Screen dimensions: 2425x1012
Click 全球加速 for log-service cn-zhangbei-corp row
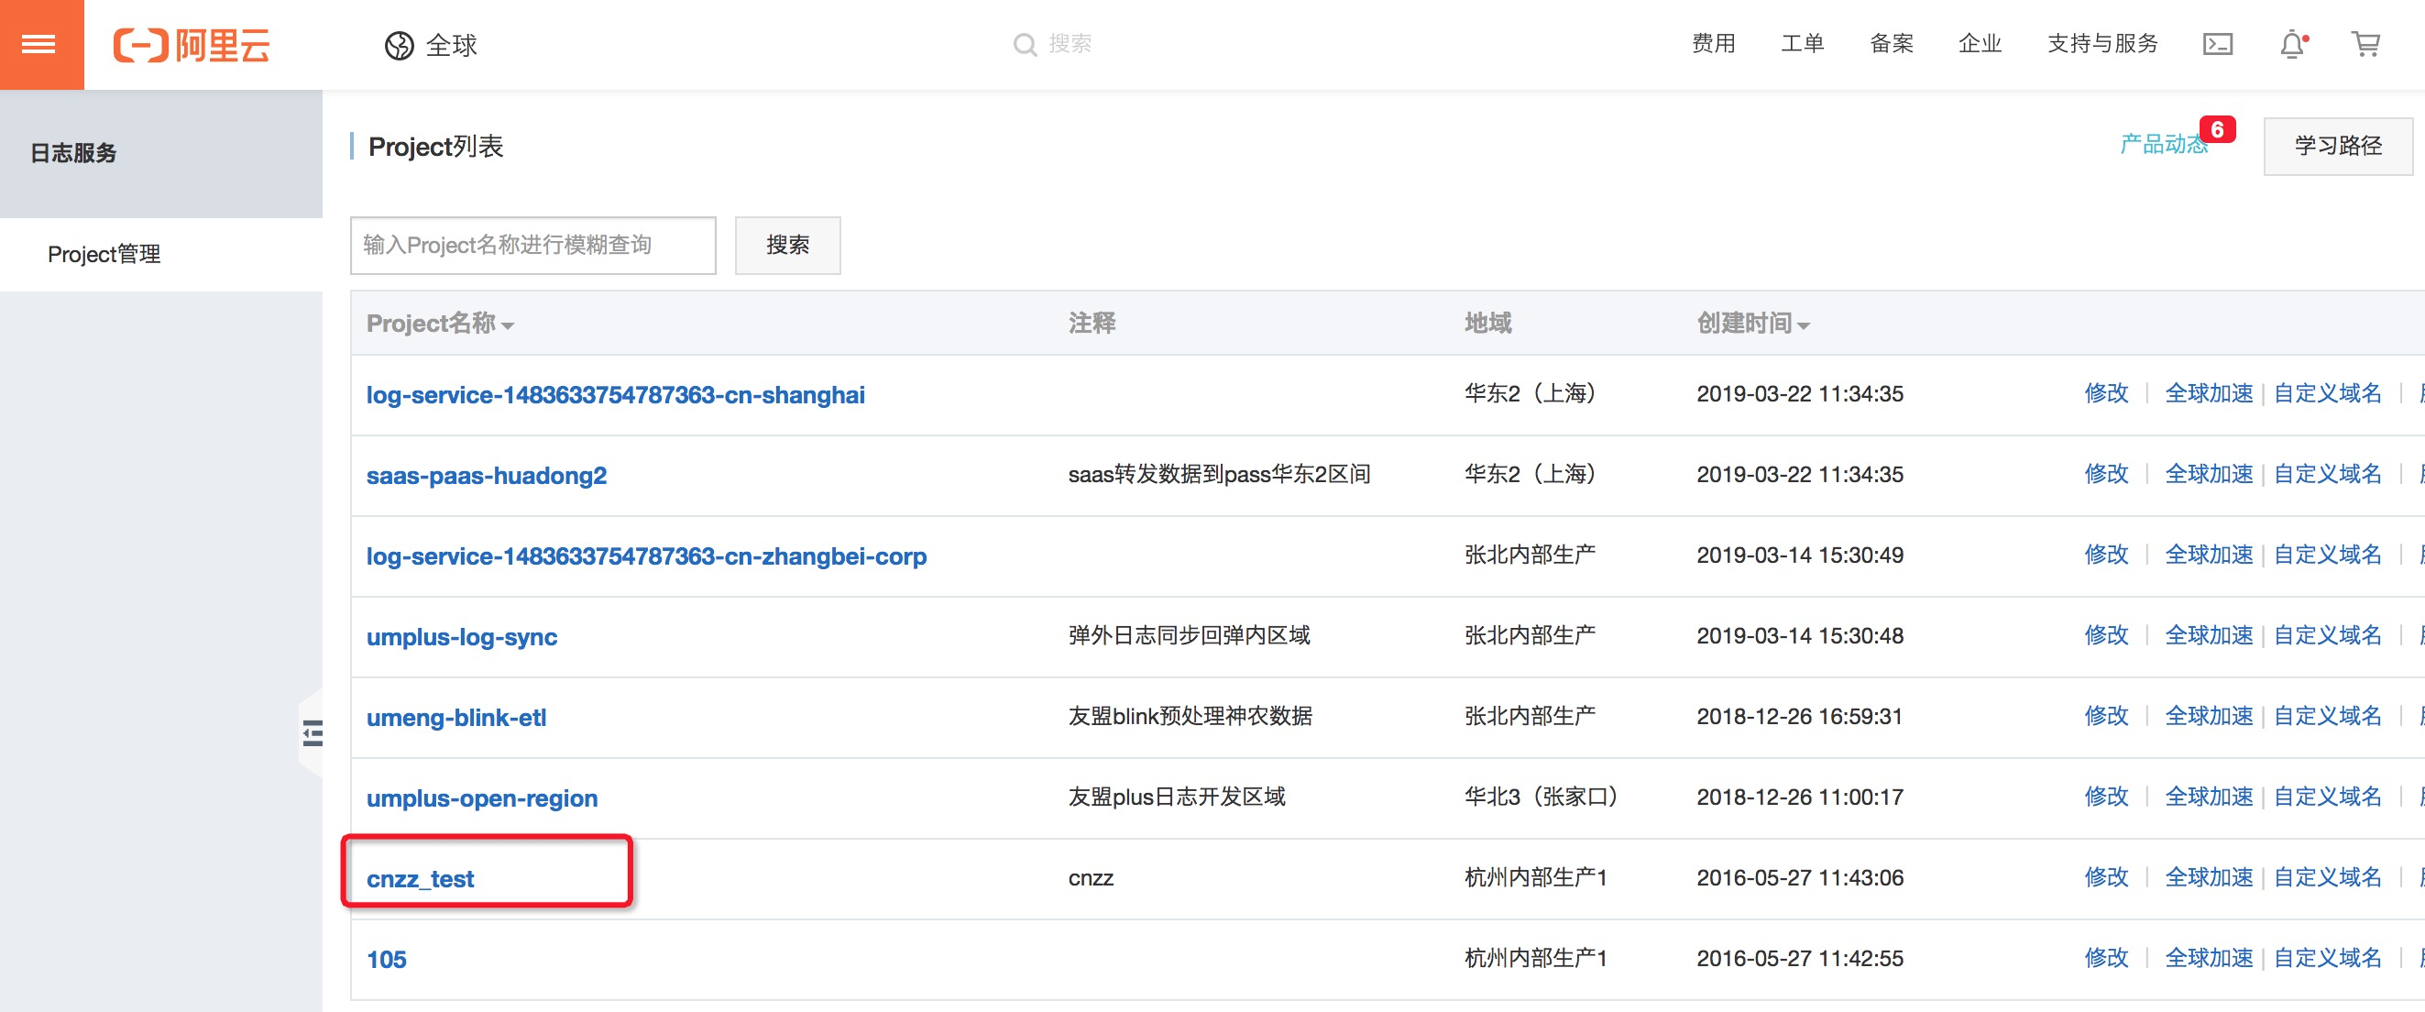tap(2209, 555)
